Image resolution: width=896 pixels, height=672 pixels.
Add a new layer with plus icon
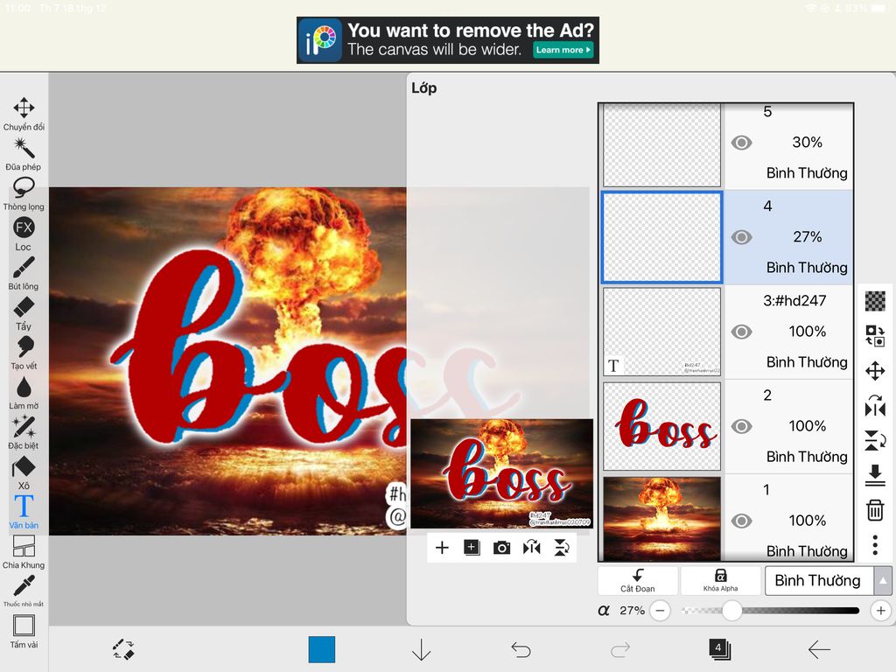click(x=442, y=548)
